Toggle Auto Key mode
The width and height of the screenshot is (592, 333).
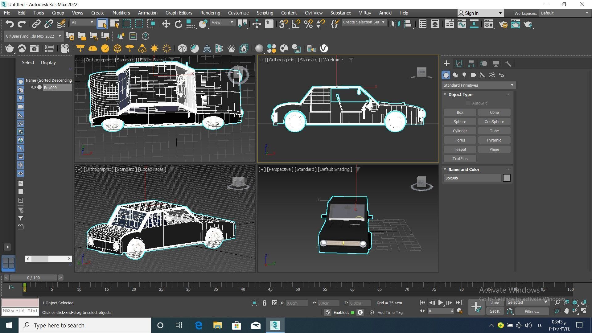[x=495, y=303]
